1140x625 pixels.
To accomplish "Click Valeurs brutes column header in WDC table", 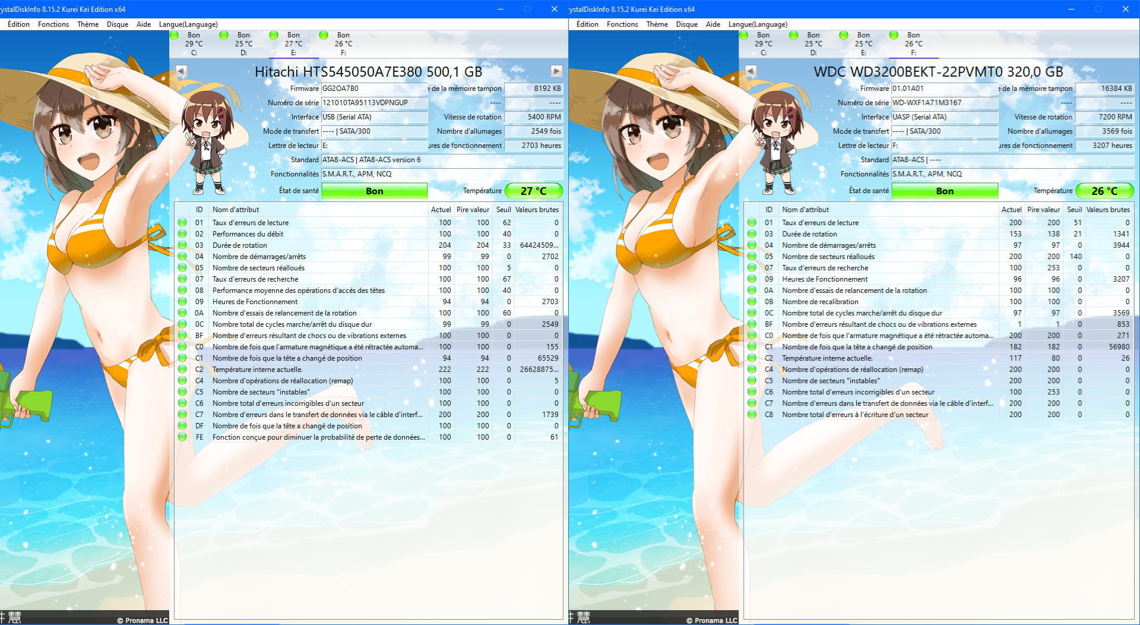I will pos(1108,210).
